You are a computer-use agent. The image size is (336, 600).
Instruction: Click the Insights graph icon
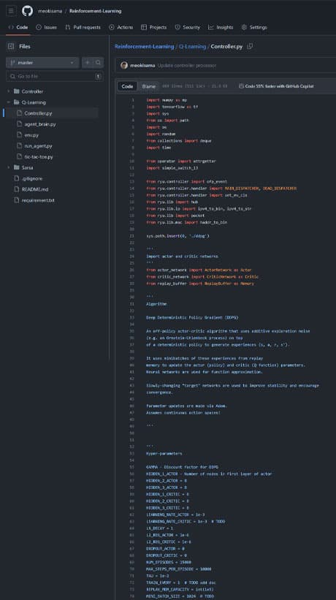pyautogui.click(x=211, y=27)
